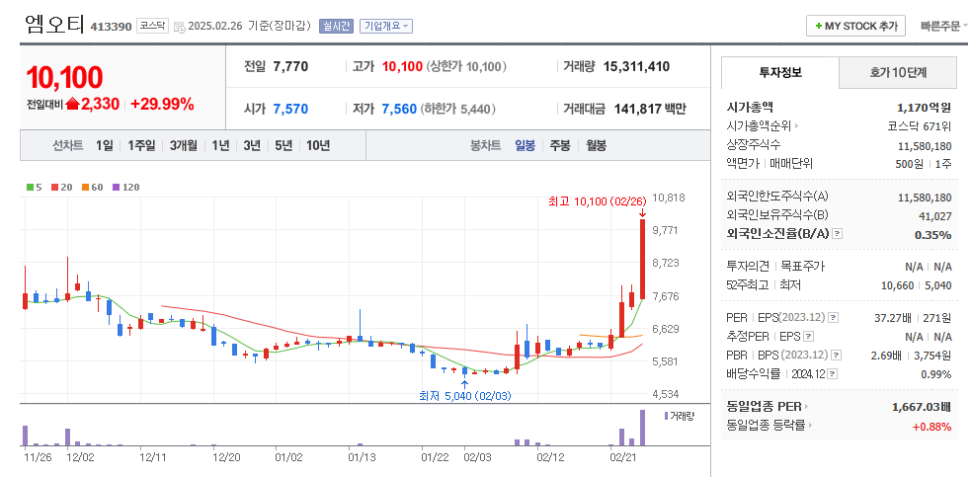Select the 일봉 daily candle chart
This screenshot has width=972, height=477.
click(526, 146)
